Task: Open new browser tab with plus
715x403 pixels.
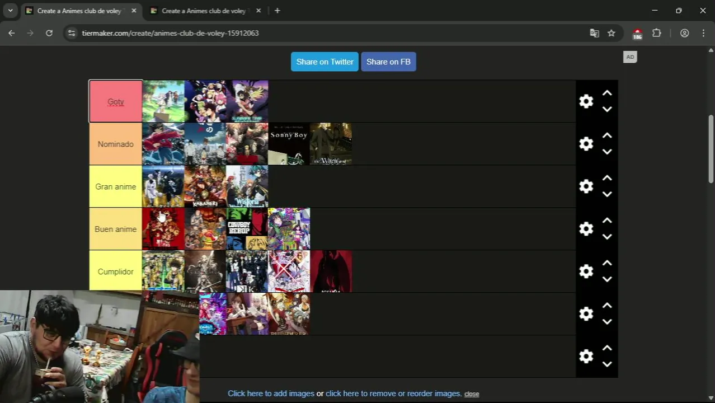Action: pyautogui.click(x=277, y=11)
